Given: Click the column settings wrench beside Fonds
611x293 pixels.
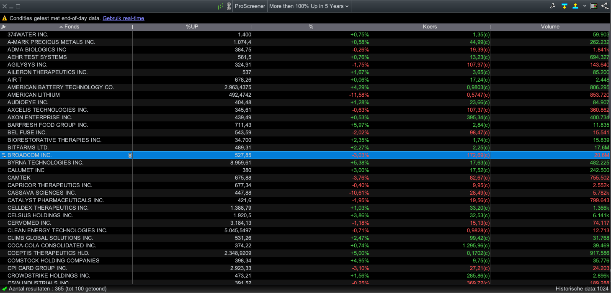Looking at the screenshot, I should pyautogui.click(x=3, y=27).
